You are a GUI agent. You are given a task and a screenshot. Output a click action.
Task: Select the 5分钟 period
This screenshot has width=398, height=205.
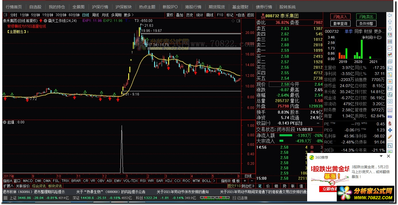coord(35,15)
